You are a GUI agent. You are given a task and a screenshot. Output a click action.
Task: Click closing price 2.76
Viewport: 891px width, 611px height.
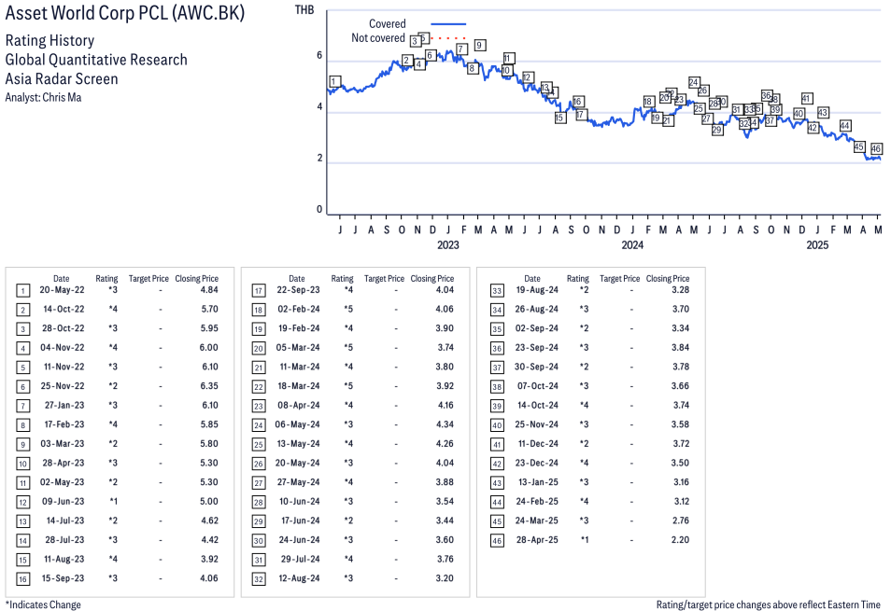[x=681, y=521]
